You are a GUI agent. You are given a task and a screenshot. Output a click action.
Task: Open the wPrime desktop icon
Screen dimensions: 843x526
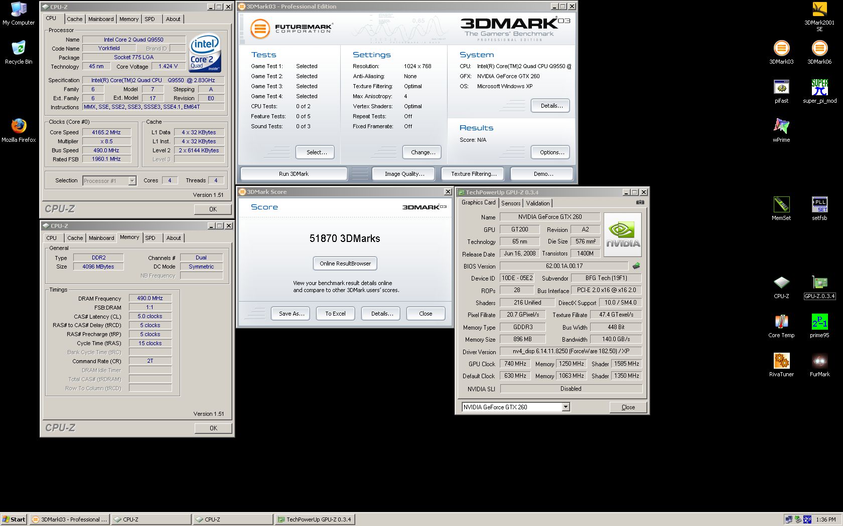pos(781,131)
